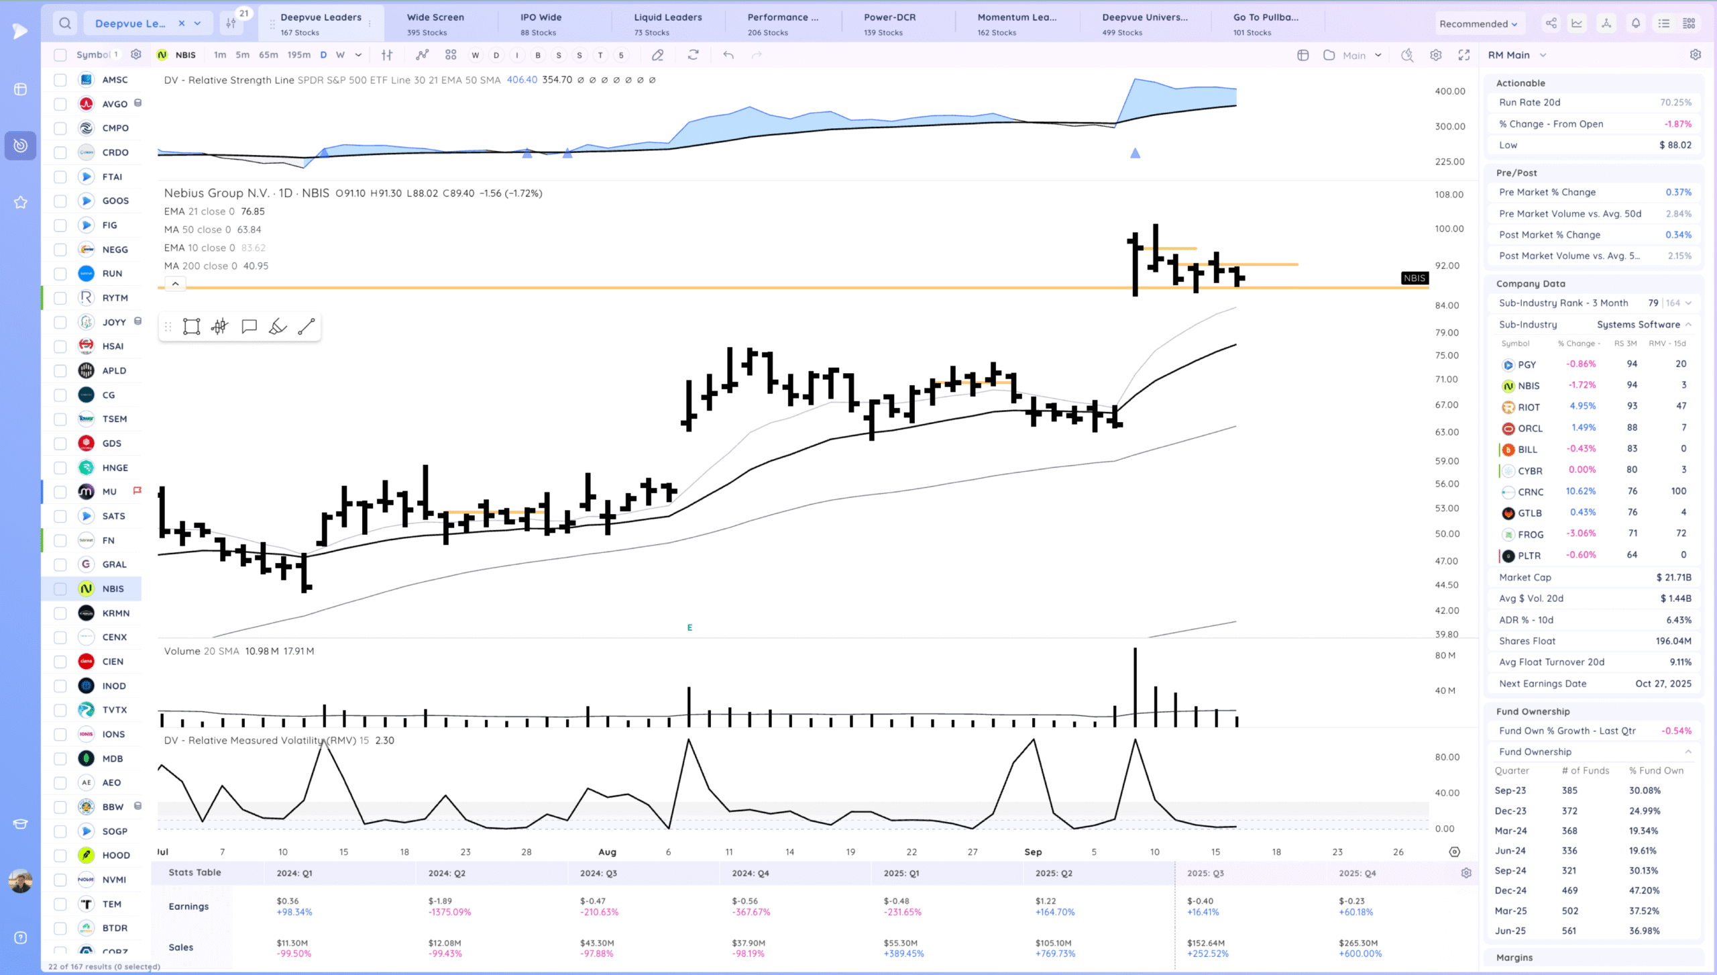Switch to the IPO Wide tab
1717x975 pixels.
click(x=541, y=23)
